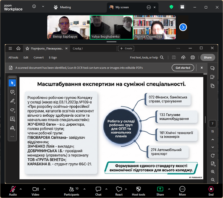Screen dimensions: 223x198
Task: Click the print icon
Action: [193, 57]
